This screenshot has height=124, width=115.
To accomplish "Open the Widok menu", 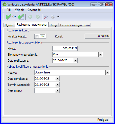I will pos(19,10).
